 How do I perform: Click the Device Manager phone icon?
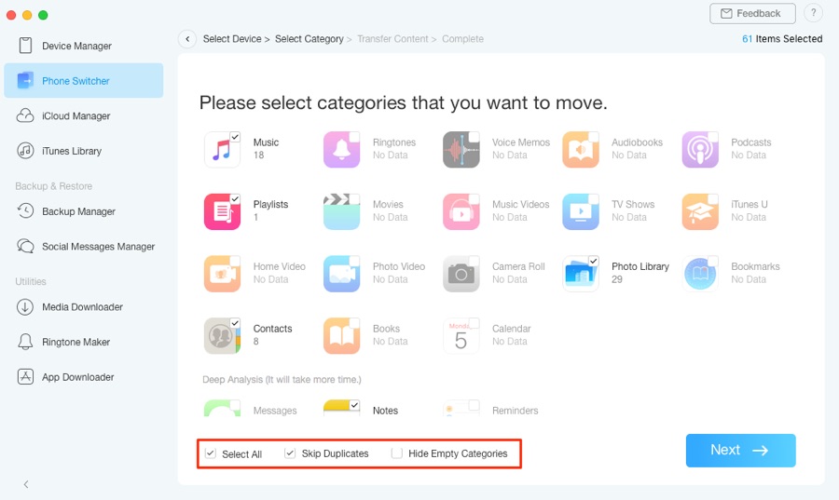click(x=25, y=46)
